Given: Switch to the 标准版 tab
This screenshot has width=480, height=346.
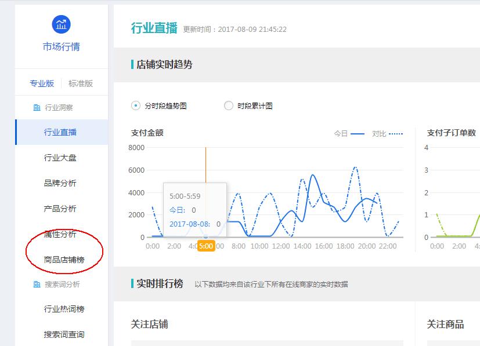Looking at the screenshot, I should [x=82, y=82].
